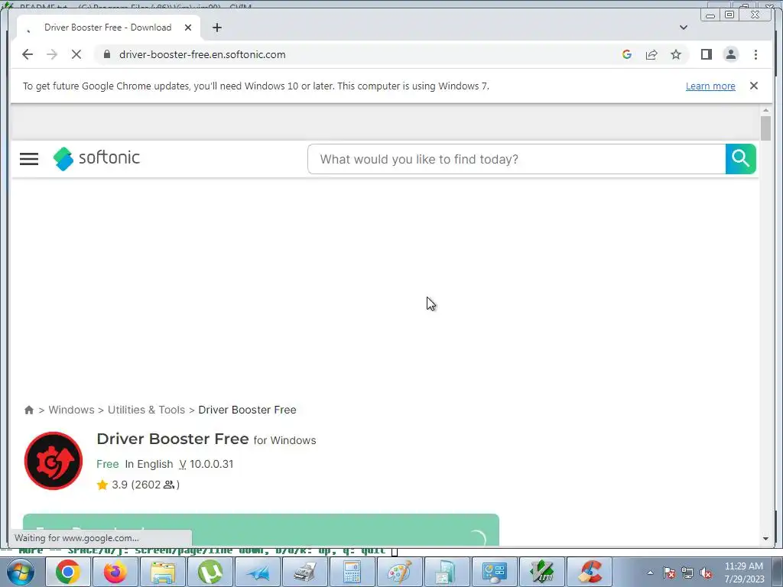Viewport: 783px width, 587px height.
Task: Go back to the previous page
Action: pos(28,54)
